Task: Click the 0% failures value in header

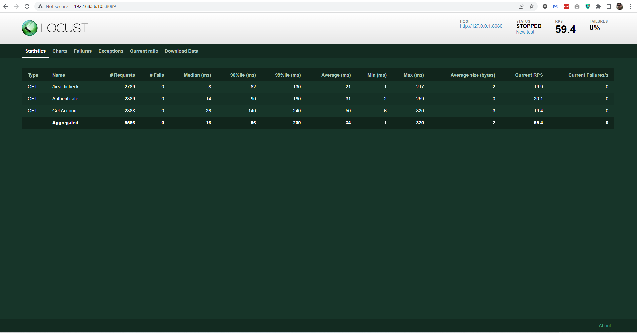Action: [x=595, y=28]
